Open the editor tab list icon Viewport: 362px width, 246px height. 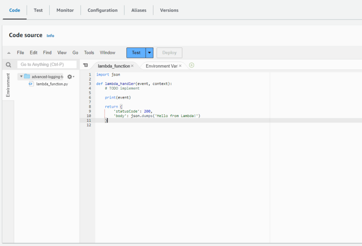(86, 65)
